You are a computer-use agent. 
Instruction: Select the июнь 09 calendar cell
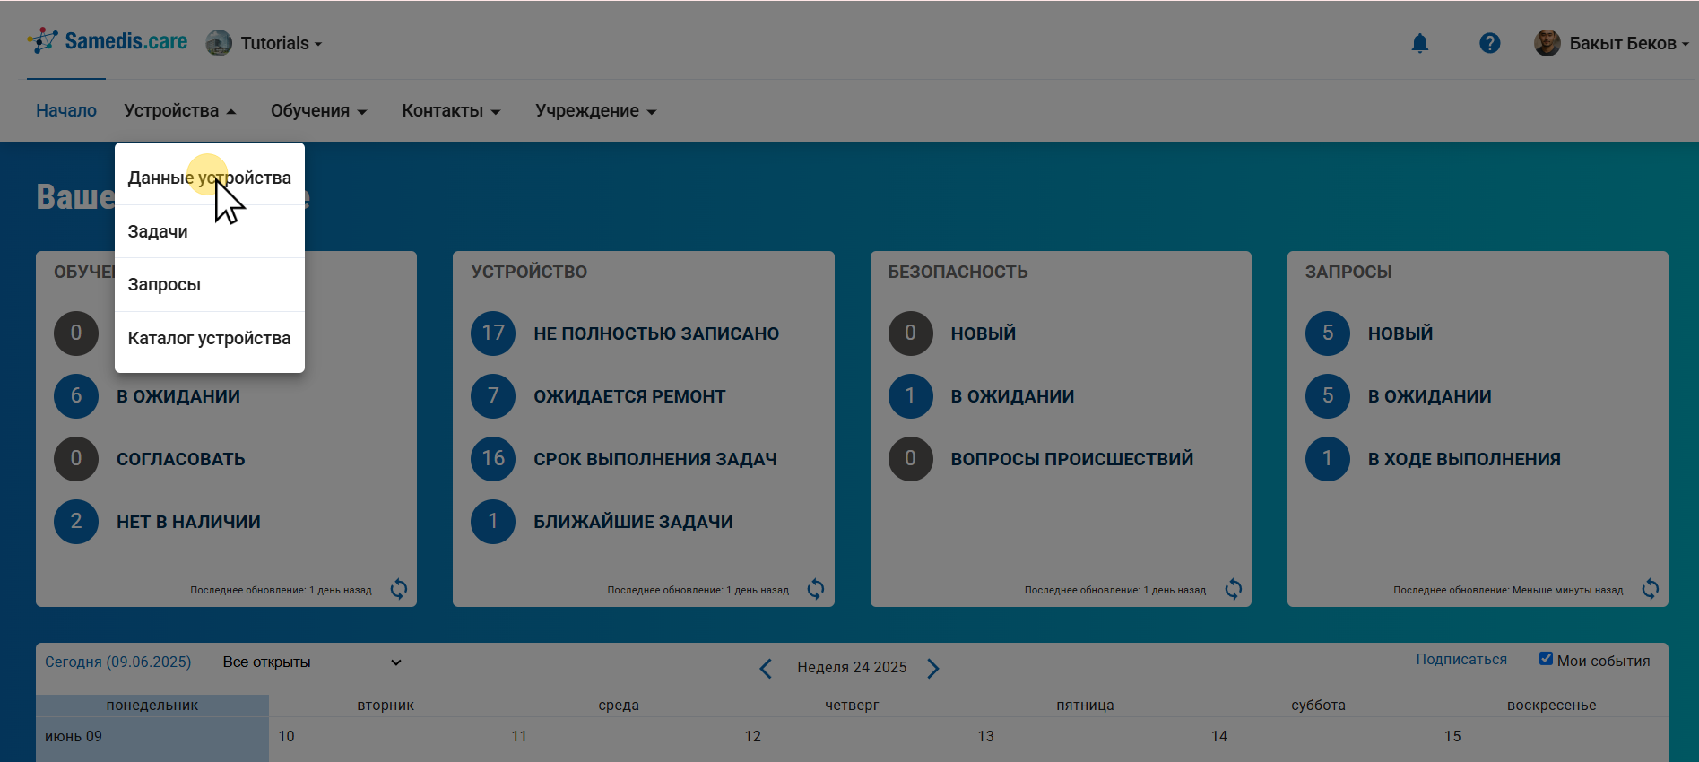(x=152, y=737)
